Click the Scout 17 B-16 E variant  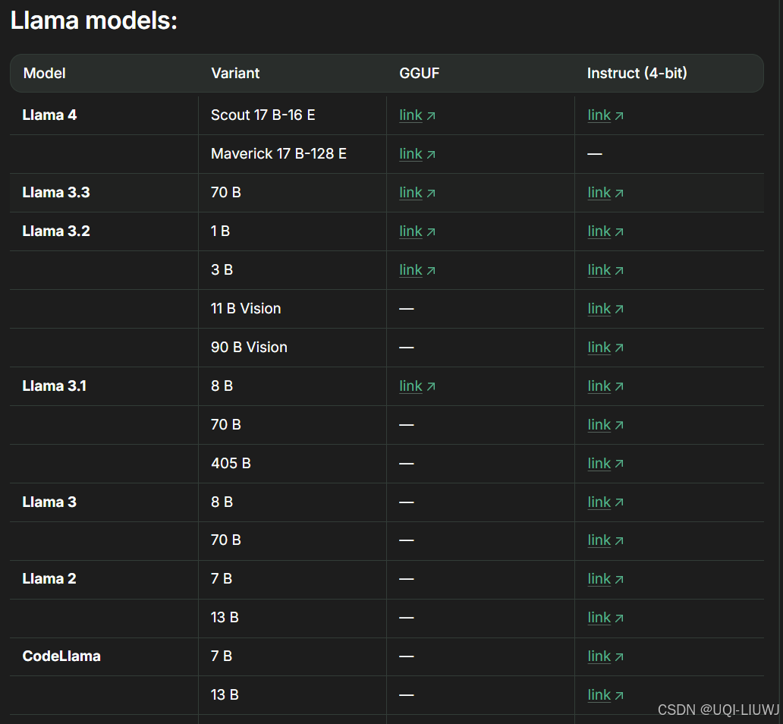click(263, 115)
